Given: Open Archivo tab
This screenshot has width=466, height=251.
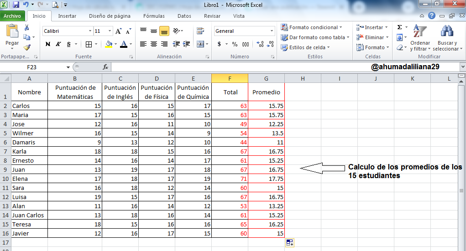Looking at the screenshot, I should point(12,16).
